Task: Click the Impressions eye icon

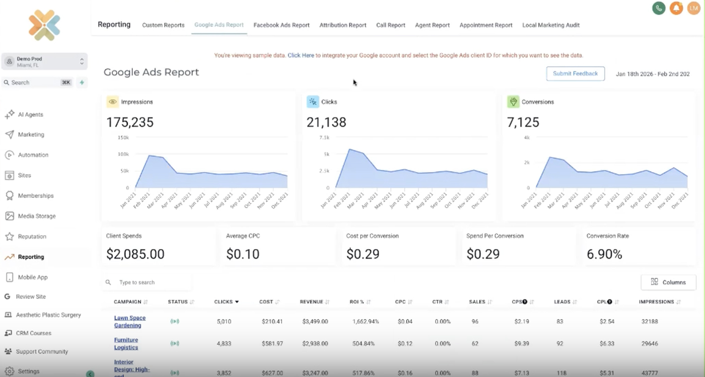Action: (x=112, y=102)
